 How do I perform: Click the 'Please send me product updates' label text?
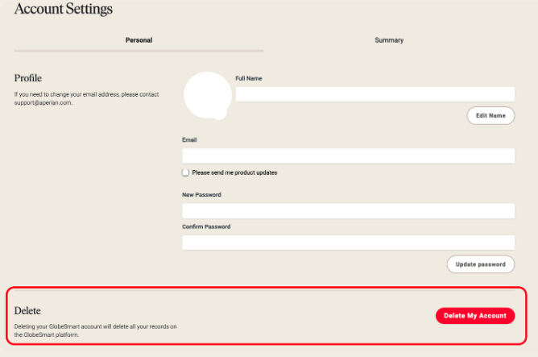pos(234,172)
